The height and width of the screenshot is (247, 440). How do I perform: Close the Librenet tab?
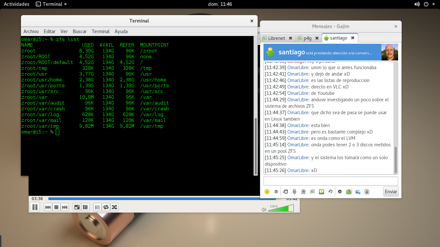point(291,38)
